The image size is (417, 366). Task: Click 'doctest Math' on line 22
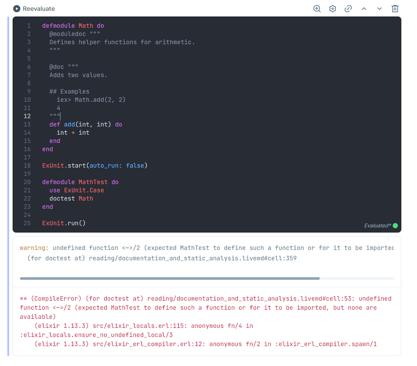71,198
